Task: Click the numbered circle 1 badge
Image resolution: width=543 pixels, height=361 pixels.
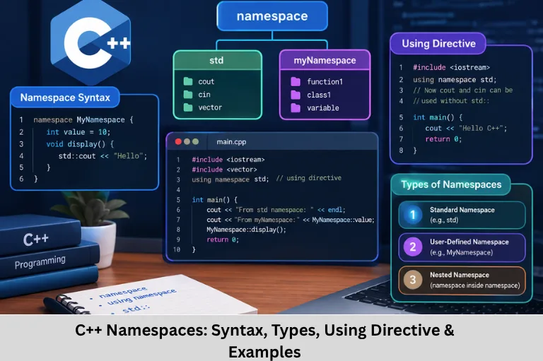Action: (x=412, y=215)
